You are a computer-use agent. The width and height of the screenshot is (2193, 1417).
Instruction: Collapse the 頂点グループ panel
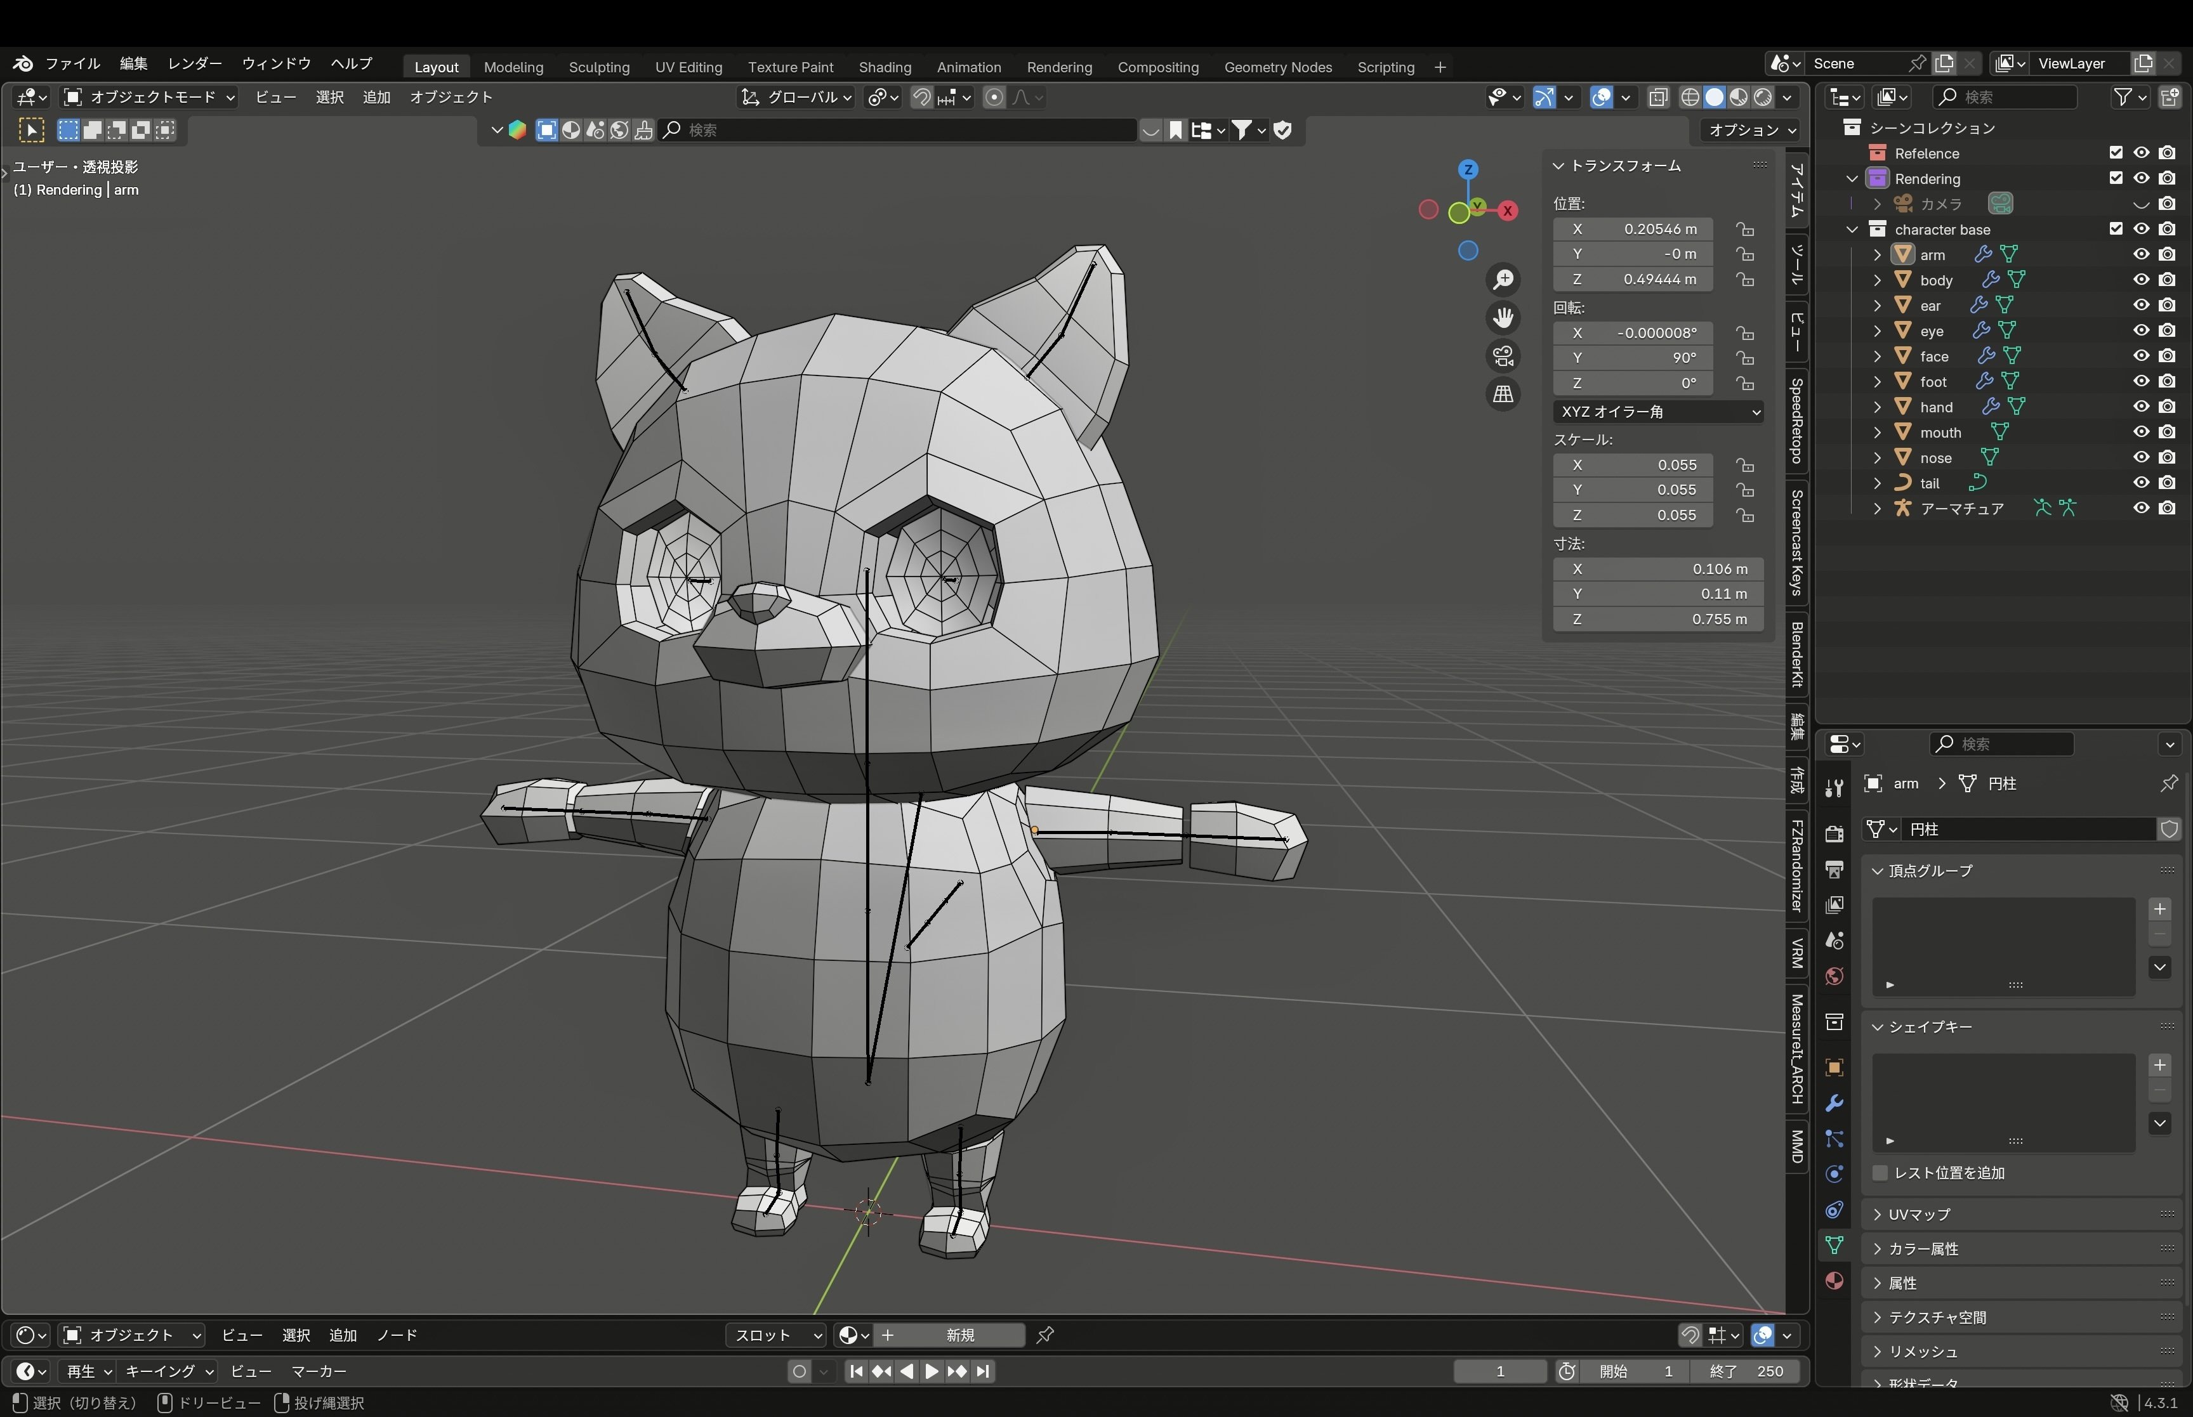pos(2022,870)
